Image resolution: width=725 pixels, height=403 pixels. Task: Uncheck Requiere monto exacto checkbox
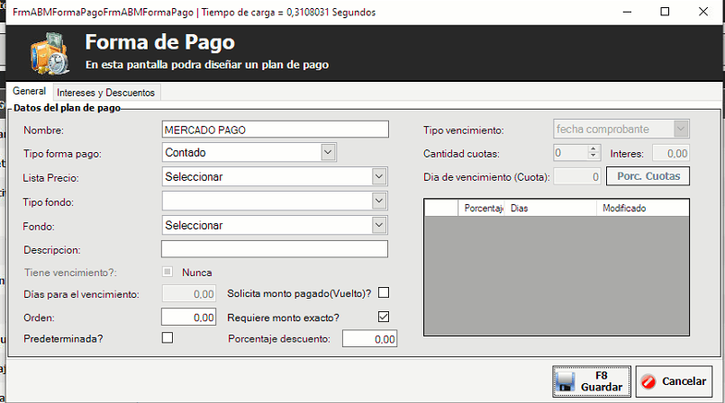[384, 317]
